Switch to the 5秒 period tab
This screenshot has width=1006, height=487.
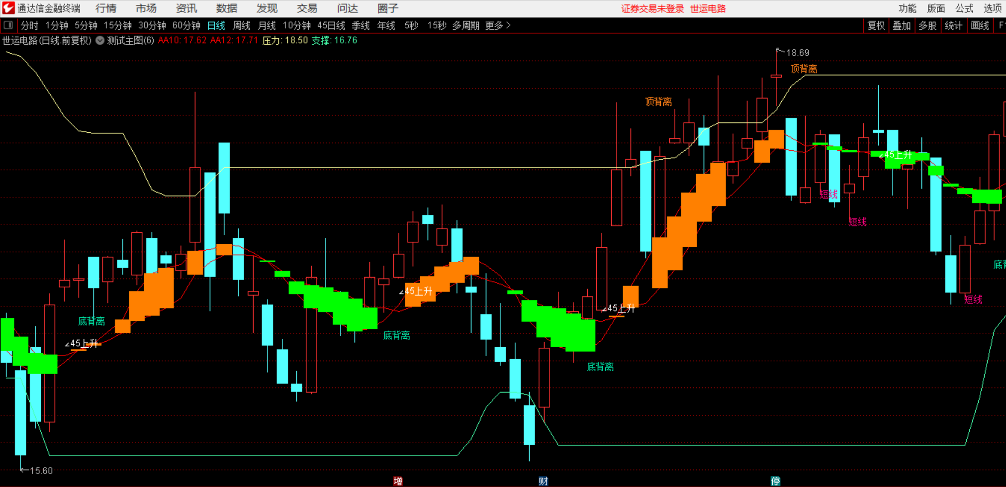tap(411, 25)
